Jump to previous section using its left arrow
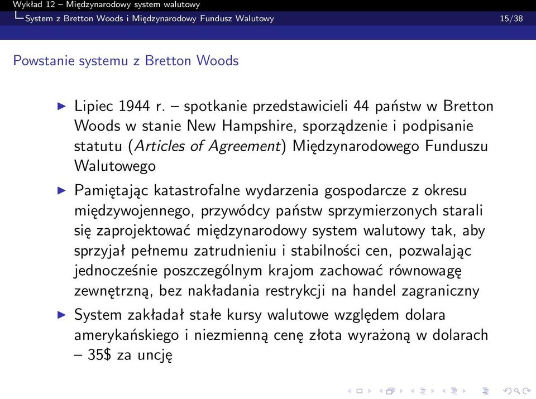536x399 pixels. [444, 391]
